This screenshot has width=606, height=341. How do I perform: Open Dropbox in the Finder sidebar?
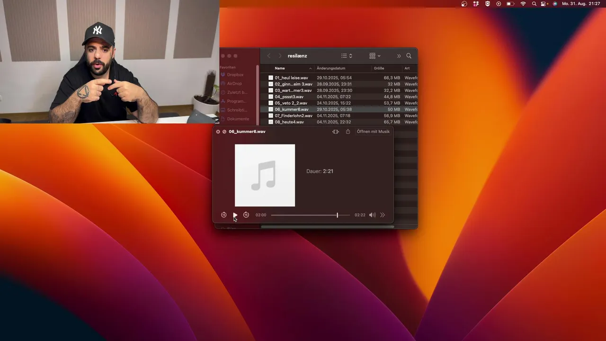235,75
